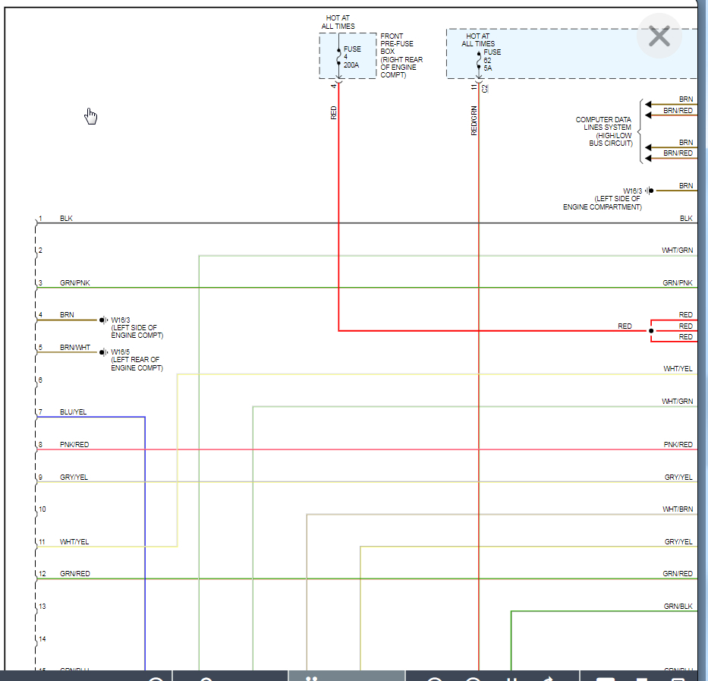708x681 pixels.
Task: Click pin 1 BLK label on the left connector
Action: coord(66,219)
